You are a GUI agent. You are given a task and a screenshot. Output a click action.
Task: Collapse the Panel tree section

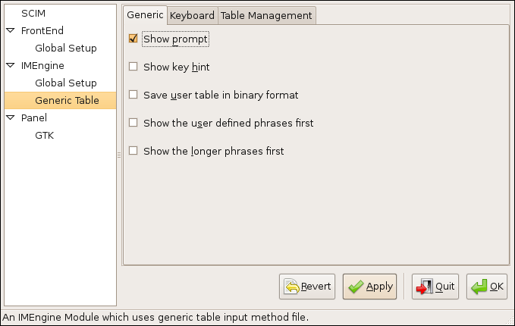click(x=10, y=118)
